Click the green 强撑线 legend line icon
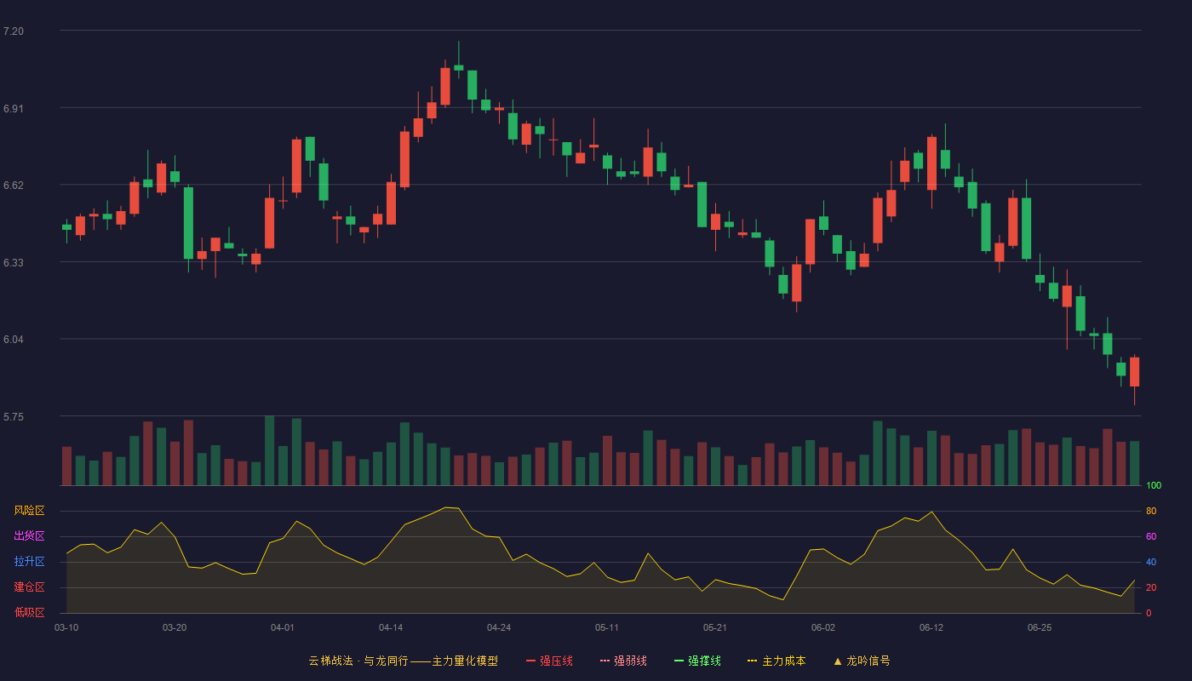Screen dimensions: 1192x681 [x=679, y=661]
